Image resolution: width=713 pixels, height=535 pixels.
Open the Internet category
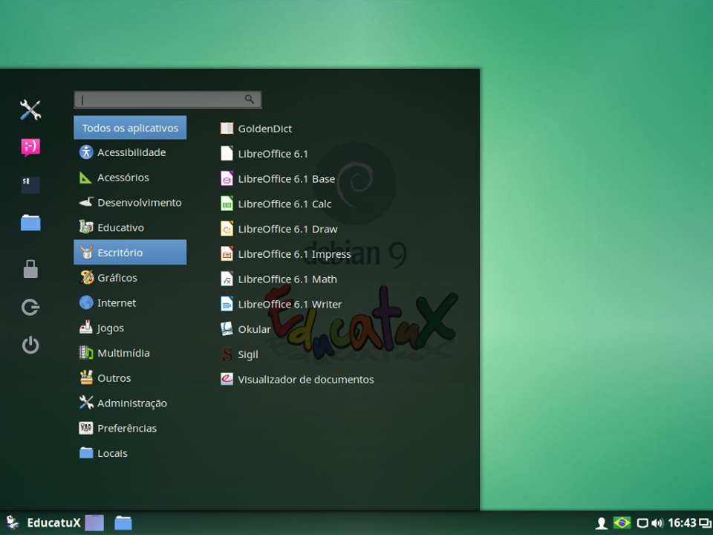(130, 302)
